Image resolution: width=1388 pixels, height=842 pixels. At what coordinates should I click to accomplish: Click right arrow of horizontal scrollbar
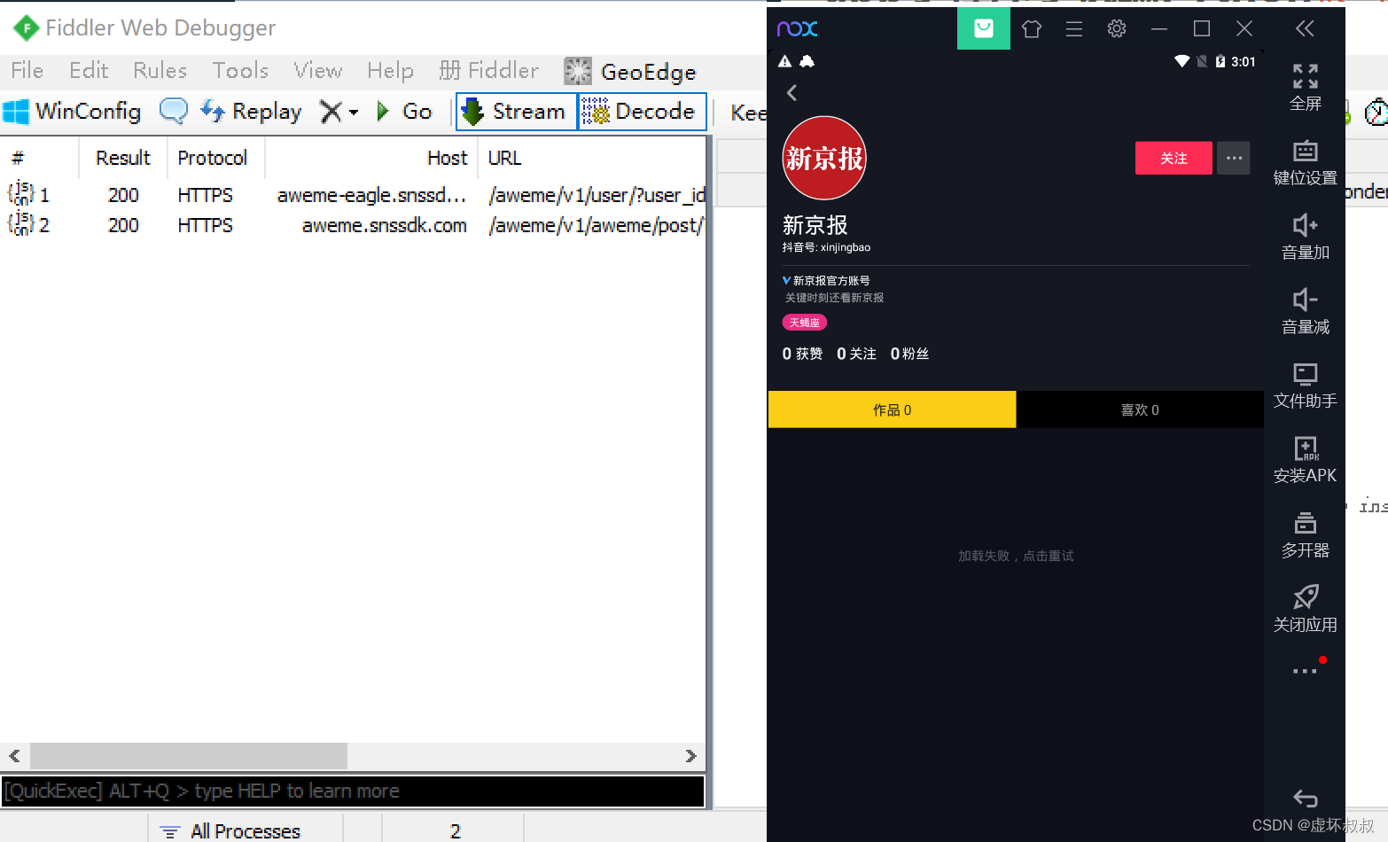[690, 756]
